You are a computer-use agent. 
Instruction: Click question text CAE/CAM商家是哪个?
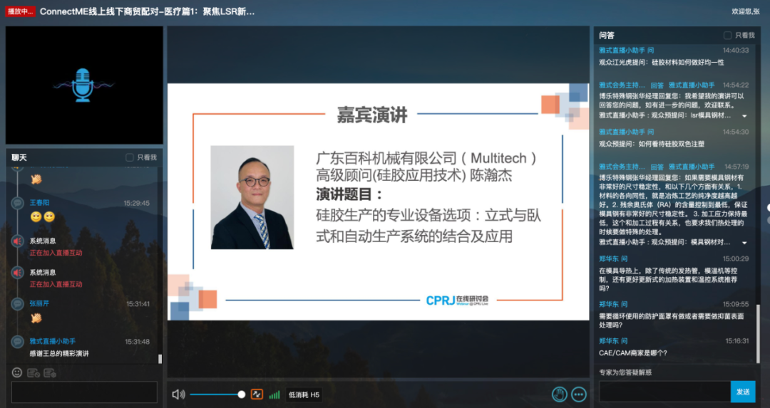click(633, 353)
